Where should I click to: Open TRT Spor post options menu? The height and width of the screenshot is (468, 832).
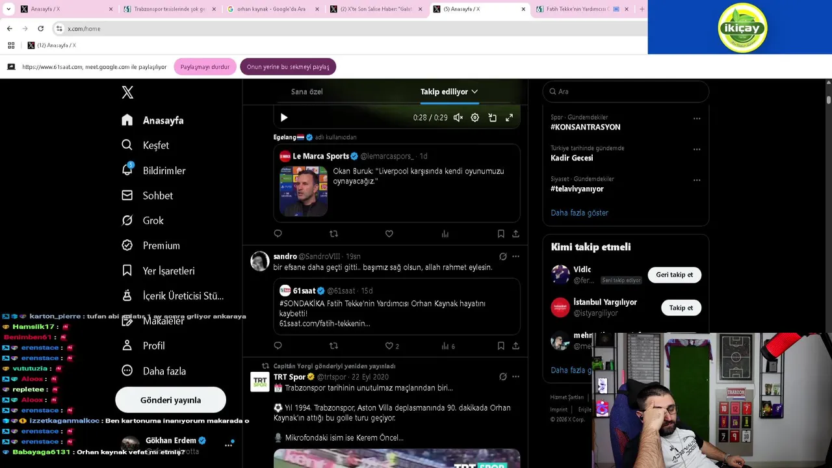[515, 376]
